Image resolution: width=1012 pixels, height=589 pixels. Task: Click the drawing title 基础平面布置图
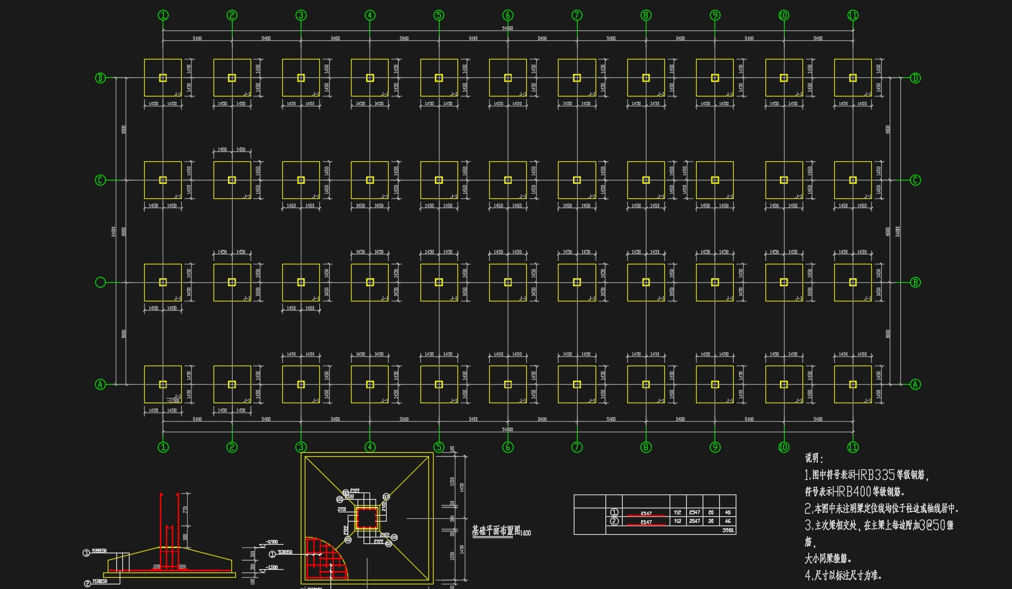pos(495,530)
